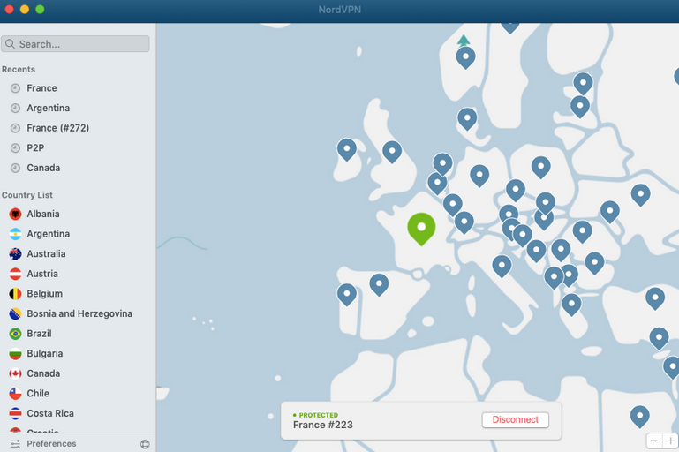
Task: Click the Recents section heading
Action: tap(19, 69)
